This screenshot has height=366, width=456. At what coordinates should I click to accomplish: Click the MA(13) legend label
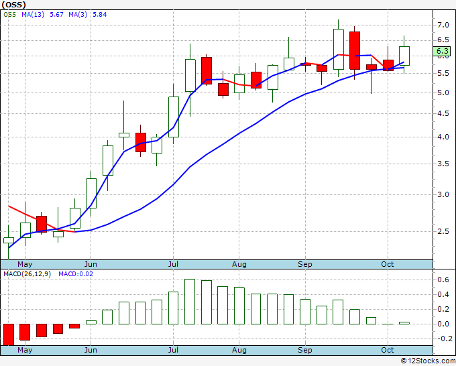pyautogui.click(x=33, y=15)
